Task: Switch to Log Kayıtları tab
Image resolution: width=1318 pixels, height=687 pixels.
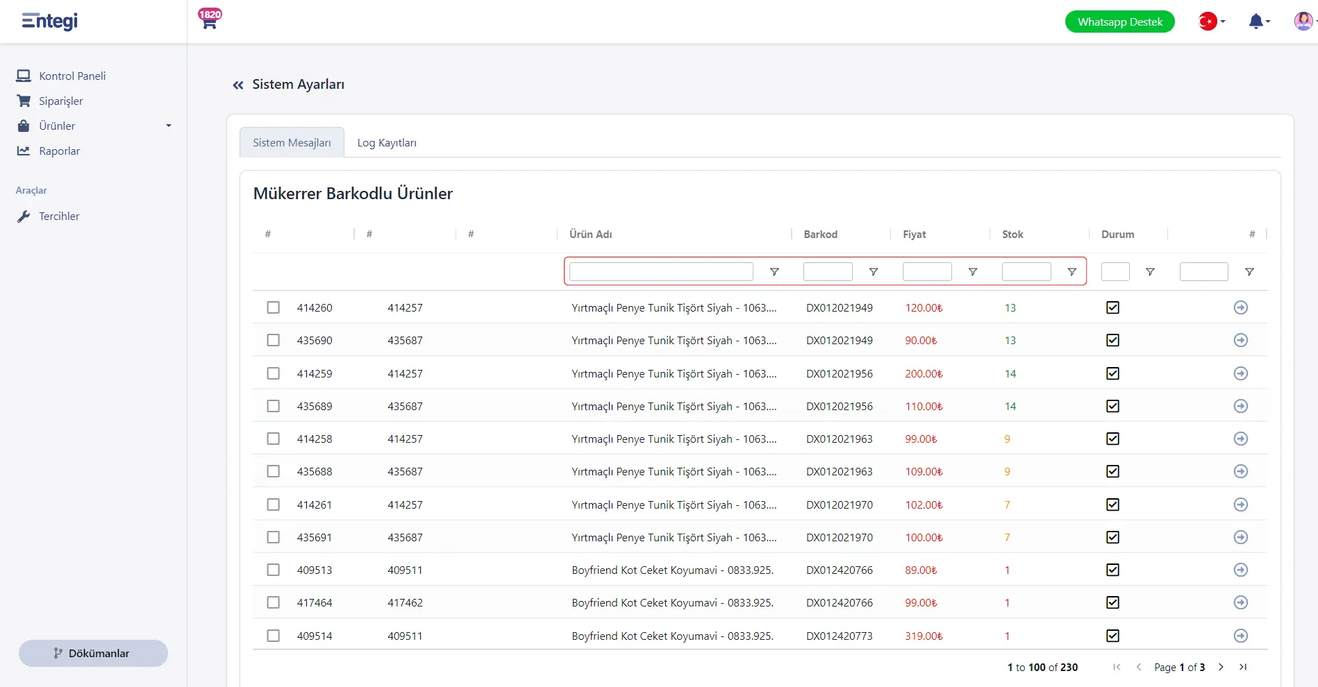Action: (x=387, y=142)
